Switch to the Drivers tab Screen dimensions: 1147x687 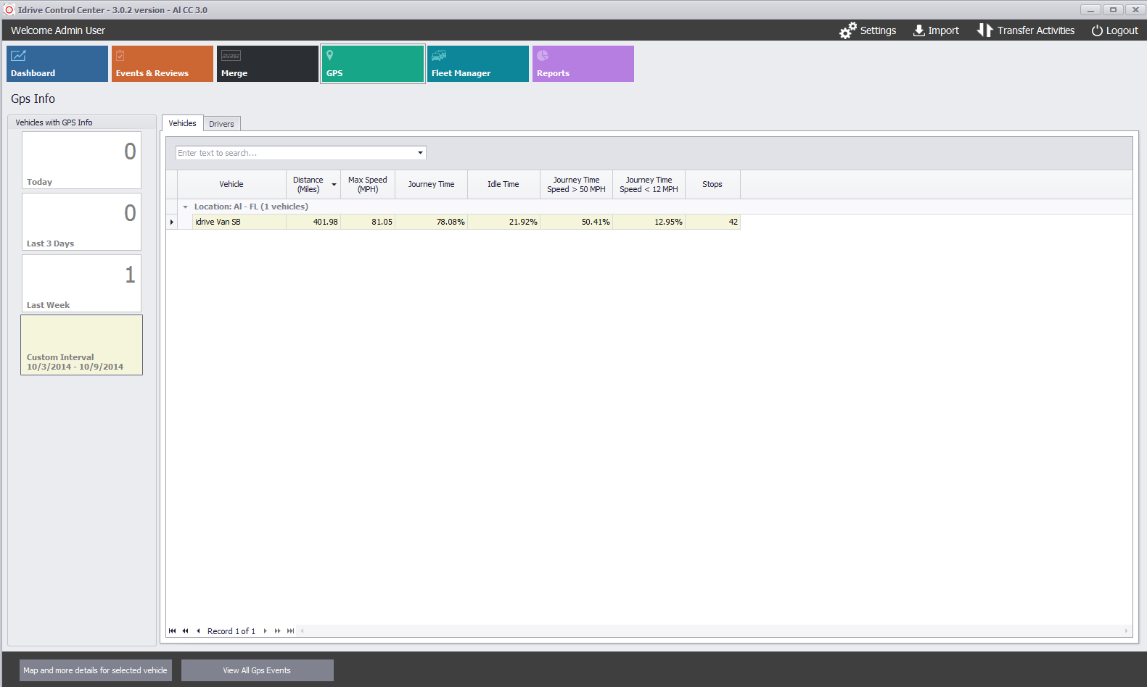coord(221,124)
